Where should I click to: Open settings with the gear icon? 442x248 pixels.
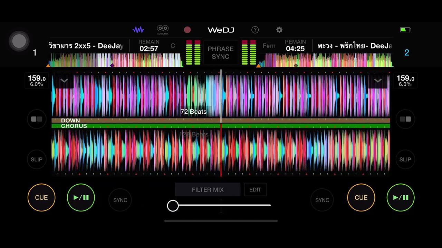[x=279, y=30]
